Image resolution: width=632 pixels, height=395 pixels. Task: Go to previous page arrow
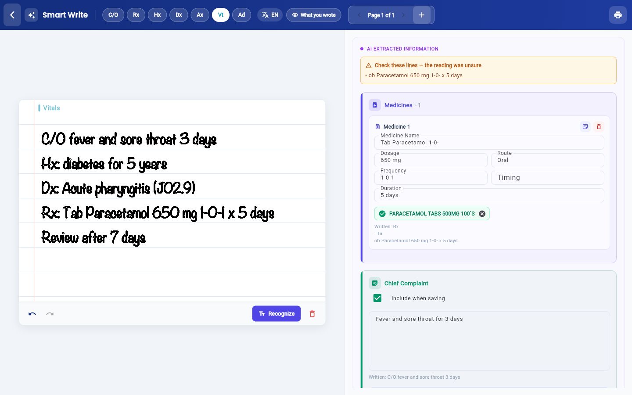[x=359, y=15]
